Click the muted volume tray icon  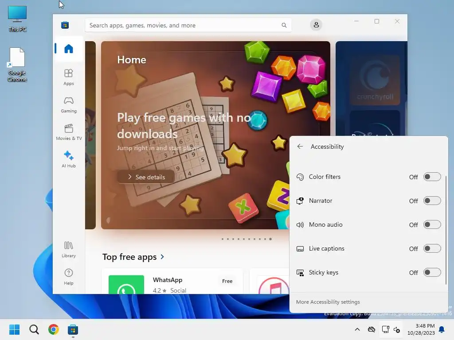pos(397,329)
